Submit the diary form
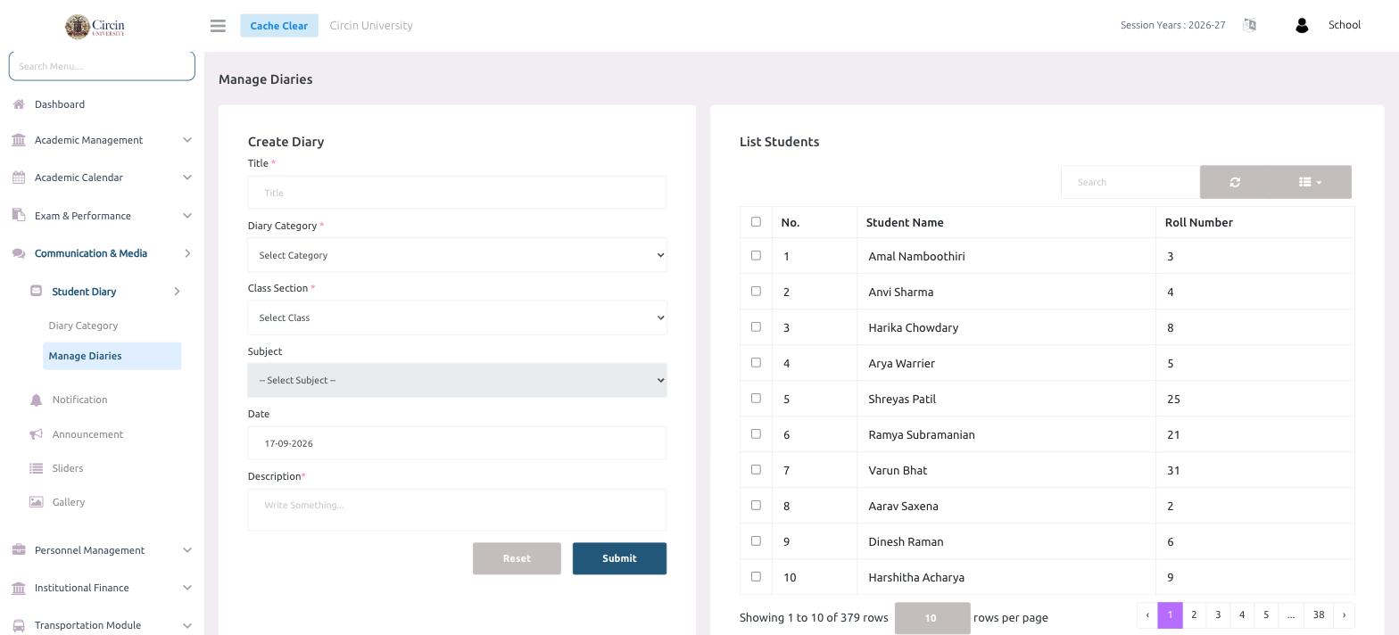 pyautogui.click(x=619, y=558)
